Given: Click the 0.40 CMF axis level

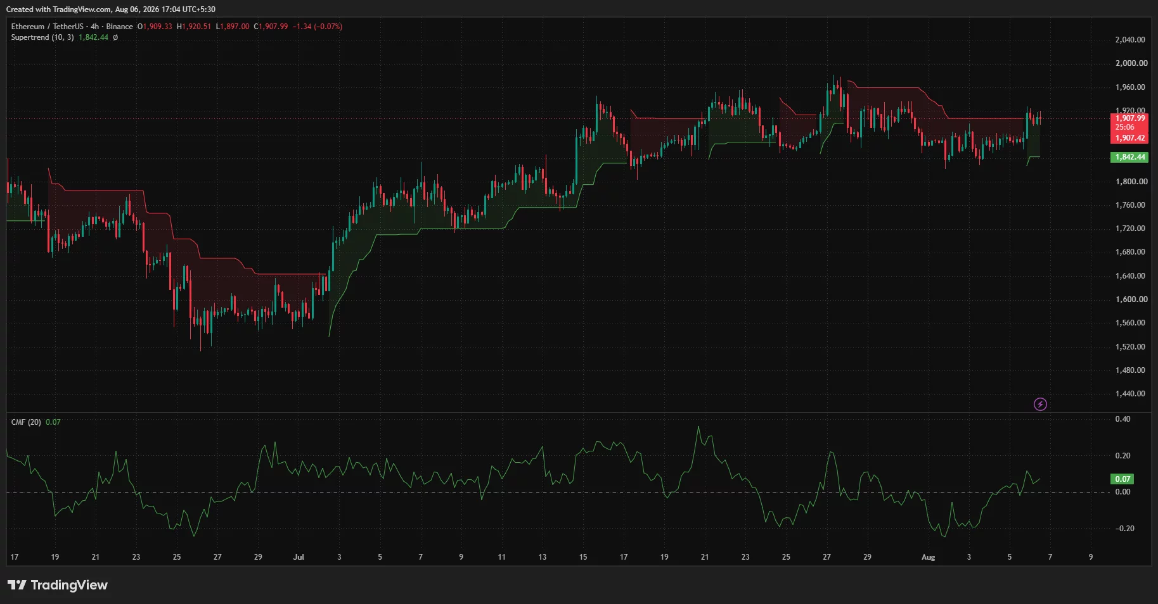Looking at the screenshot, I should (x=1123, y=419).
